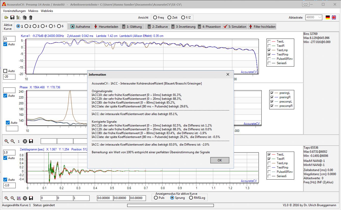Viewport: 341px width, 210px height.
Task: Click Filter hochladen with the red up arrow
Action: click(x=262, y=26)
